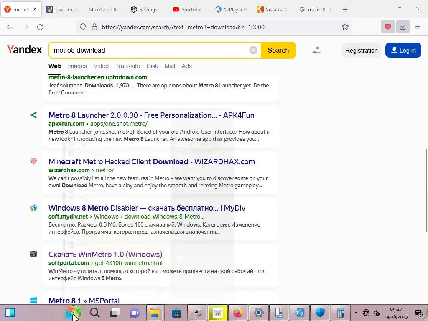Open Microsoft Store from taskbar

click(x=176, y=313)
